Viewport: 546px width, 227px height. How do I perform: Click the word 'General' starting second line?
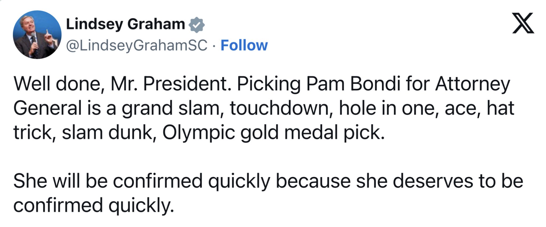47,108
